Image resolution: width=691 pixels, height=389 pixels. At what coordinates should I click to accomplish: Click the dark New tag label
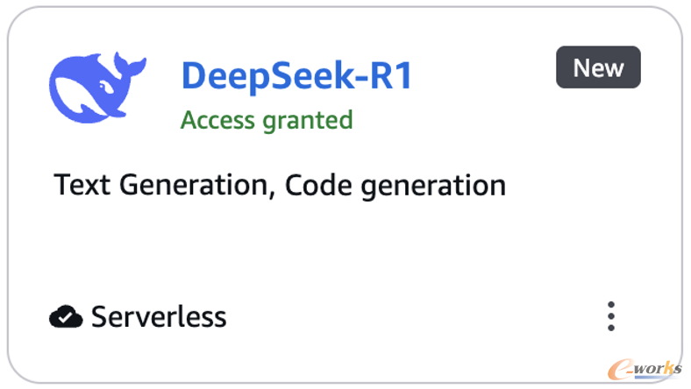pos(598,67)
